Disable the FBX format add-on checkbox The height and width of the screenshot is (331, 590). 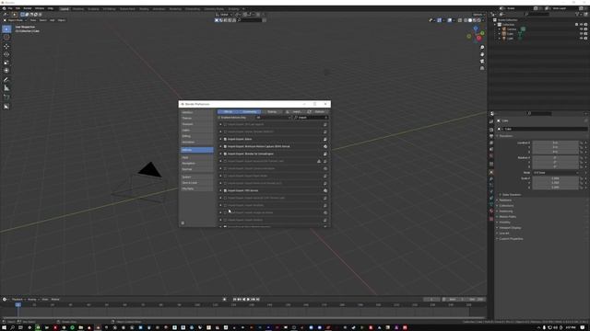click(225, 190)
